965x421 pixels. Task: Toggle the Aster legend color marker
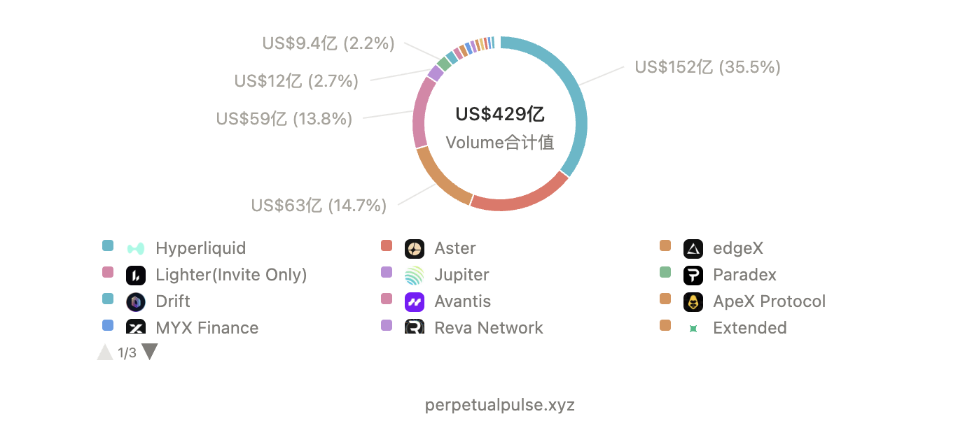[x=387, y=245]
